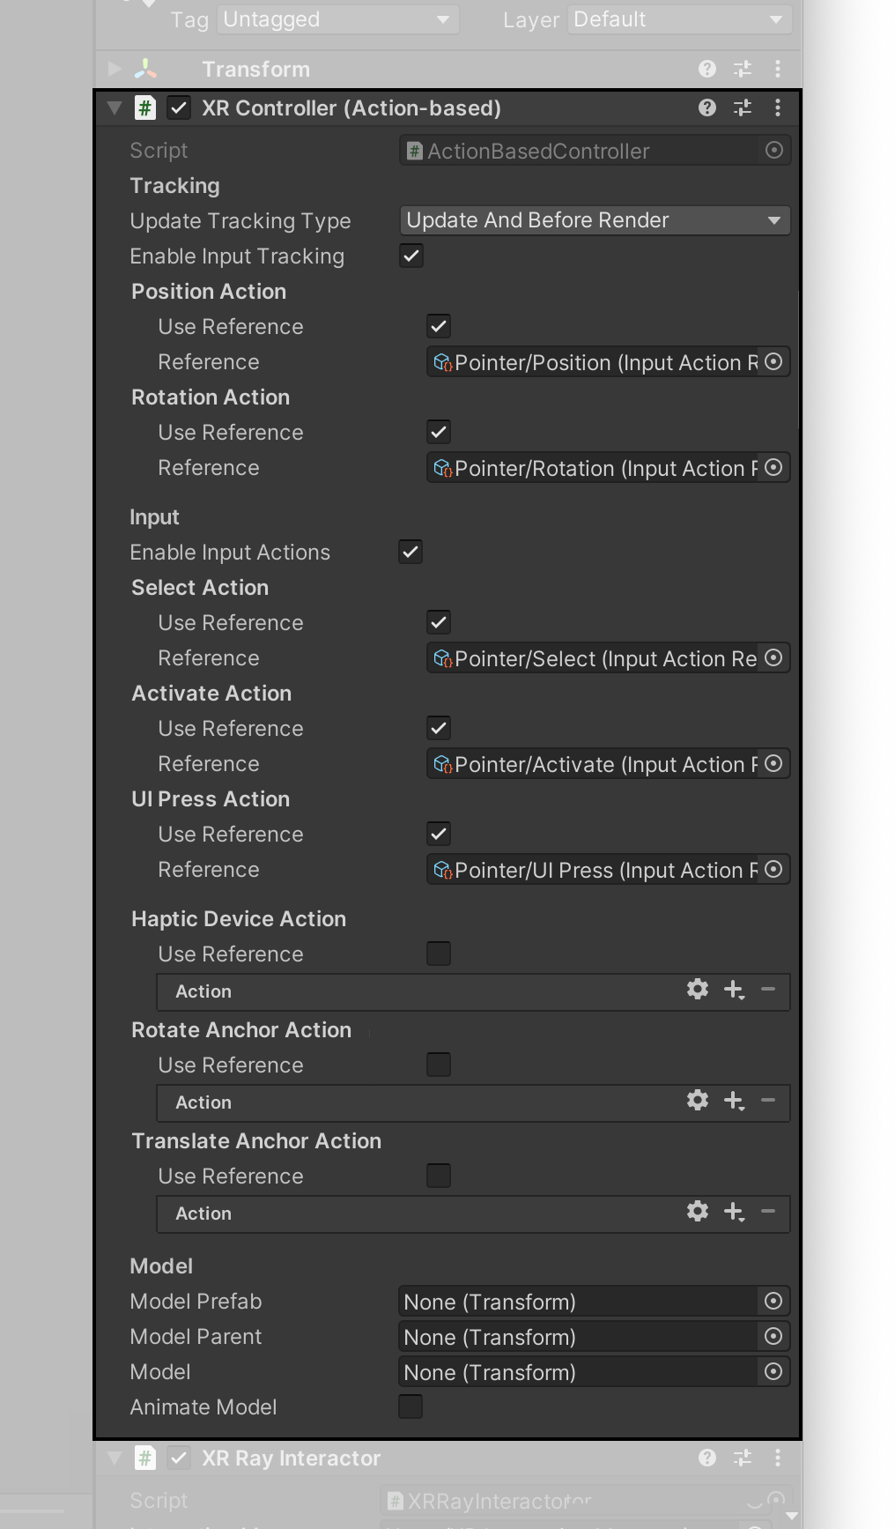The width and height of the screenshot is (895, 1529).
Task: Open object picker for Position Action Reference
Action: (773, 362)
